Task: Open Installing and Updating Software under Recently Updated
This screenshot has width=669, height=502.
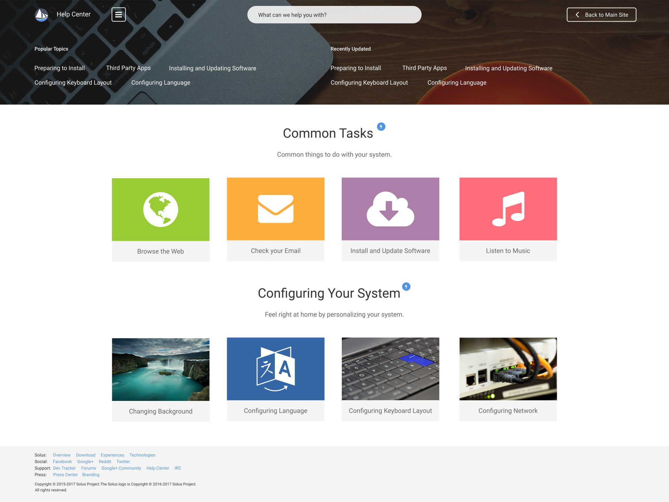Action: point(509,68)
